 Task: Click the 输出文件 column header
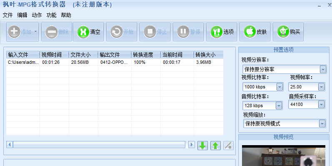click(x=115, y=55)
